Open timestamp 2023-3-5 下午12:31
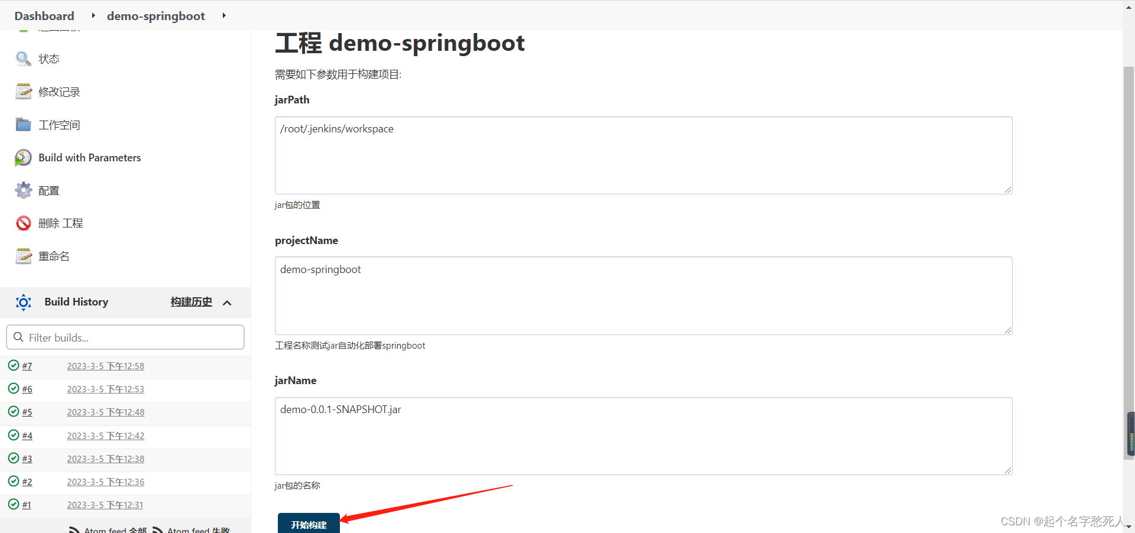 point(105,505)
